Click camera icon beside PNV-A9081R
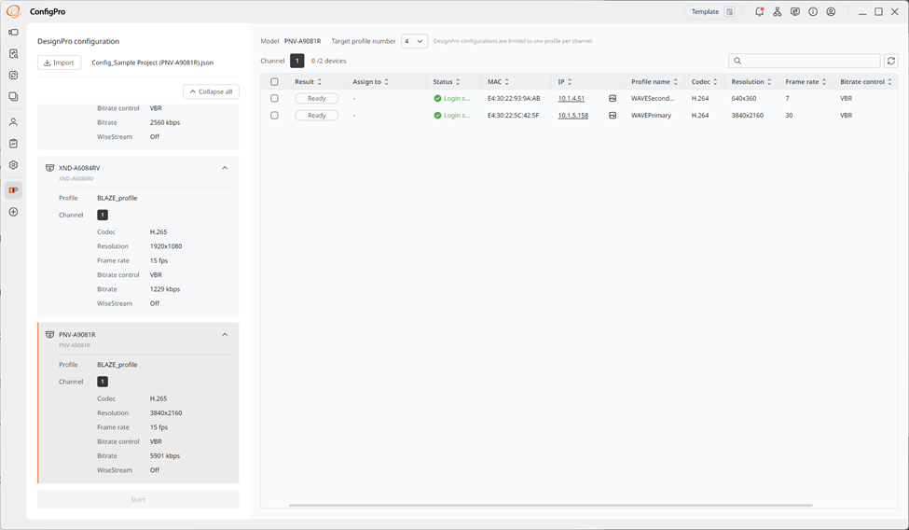 coord(49,335)
